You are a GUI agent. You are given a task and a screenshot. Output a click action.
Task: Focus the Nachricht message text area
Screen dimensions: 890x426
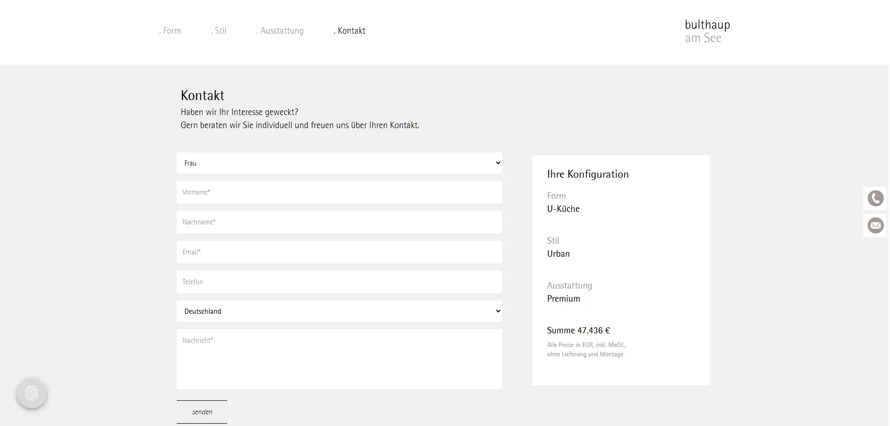click(339, 359)
